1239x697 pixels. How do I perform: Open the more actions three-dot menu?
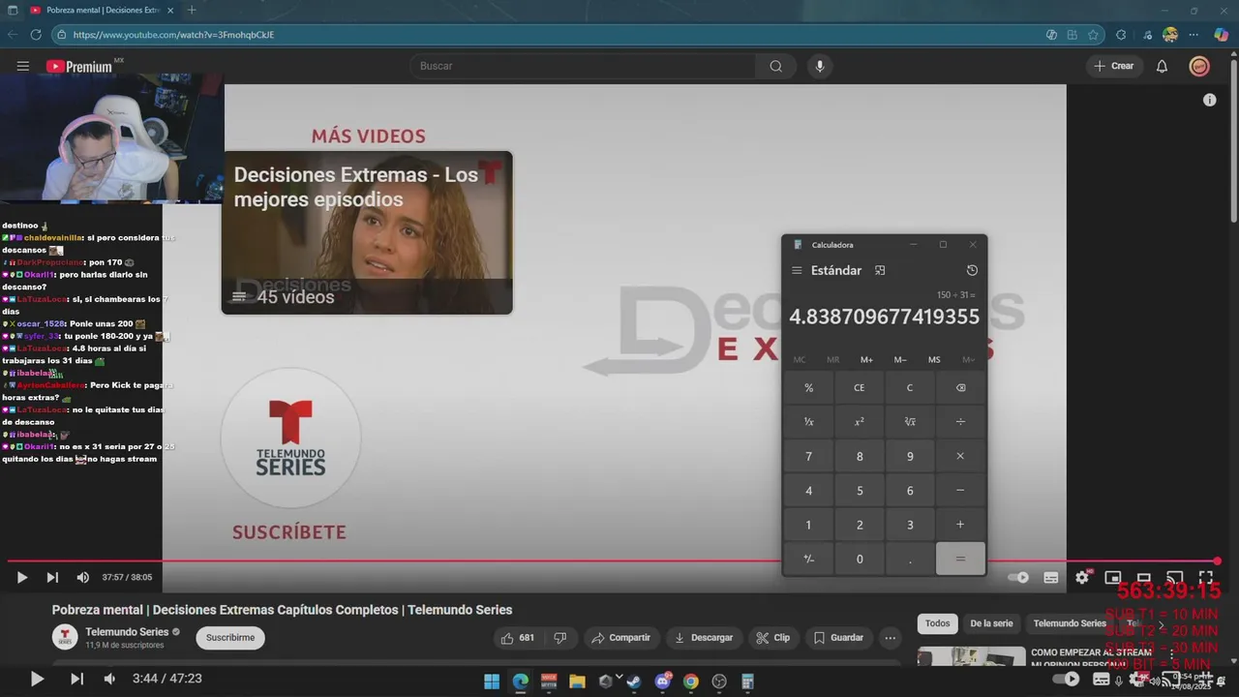click(890, 638)
